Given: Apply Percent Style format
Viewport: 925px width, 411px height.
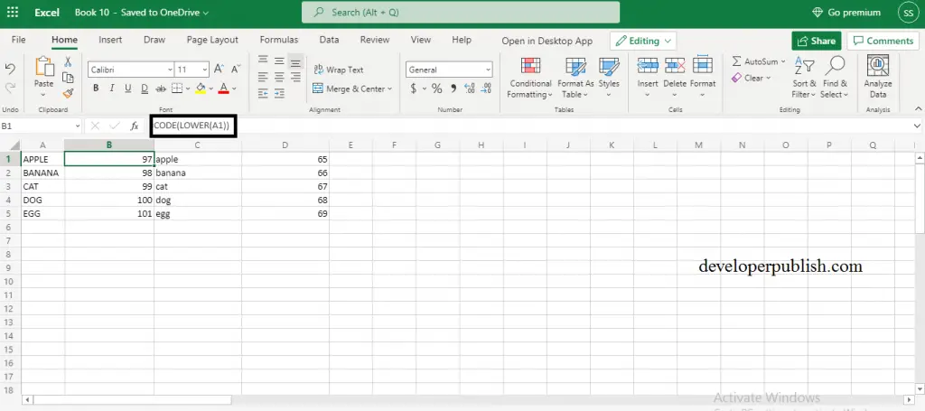Looking at the screenshot, I should (436, 89).
